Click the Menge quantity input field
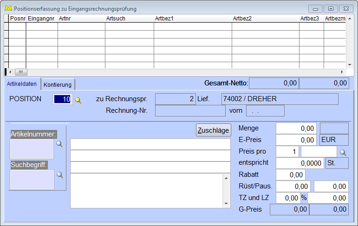Screen dimensions: 358x226 click(296, 129)
